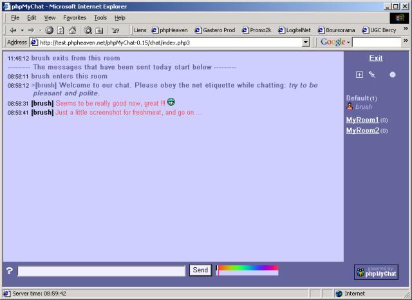The image size is (412, 300).
Task: Open the Google toolbar dropdown
Action: point(348,42)
